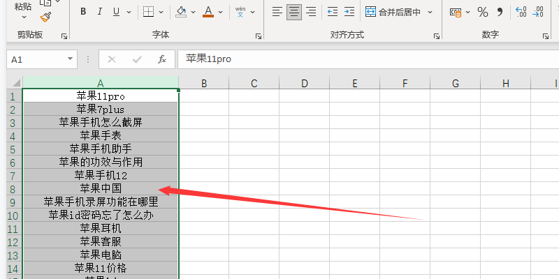Select cell containing 苹果7plus
The width and height of the screenshot is (559, 279).
coord(101,109)
